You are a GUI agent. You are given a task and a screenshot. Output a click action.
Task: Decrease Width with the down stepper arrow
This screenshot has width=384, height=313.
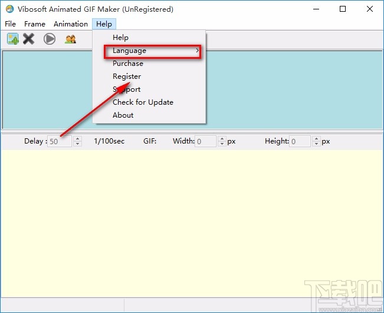(222, 144)
